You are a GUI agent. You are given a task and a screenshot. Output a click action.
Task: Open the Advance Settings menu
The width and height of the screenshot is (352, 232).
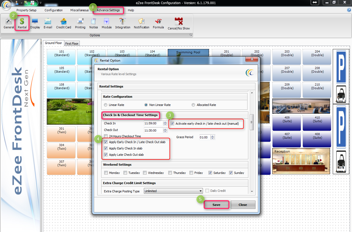[x=108, y=10]
